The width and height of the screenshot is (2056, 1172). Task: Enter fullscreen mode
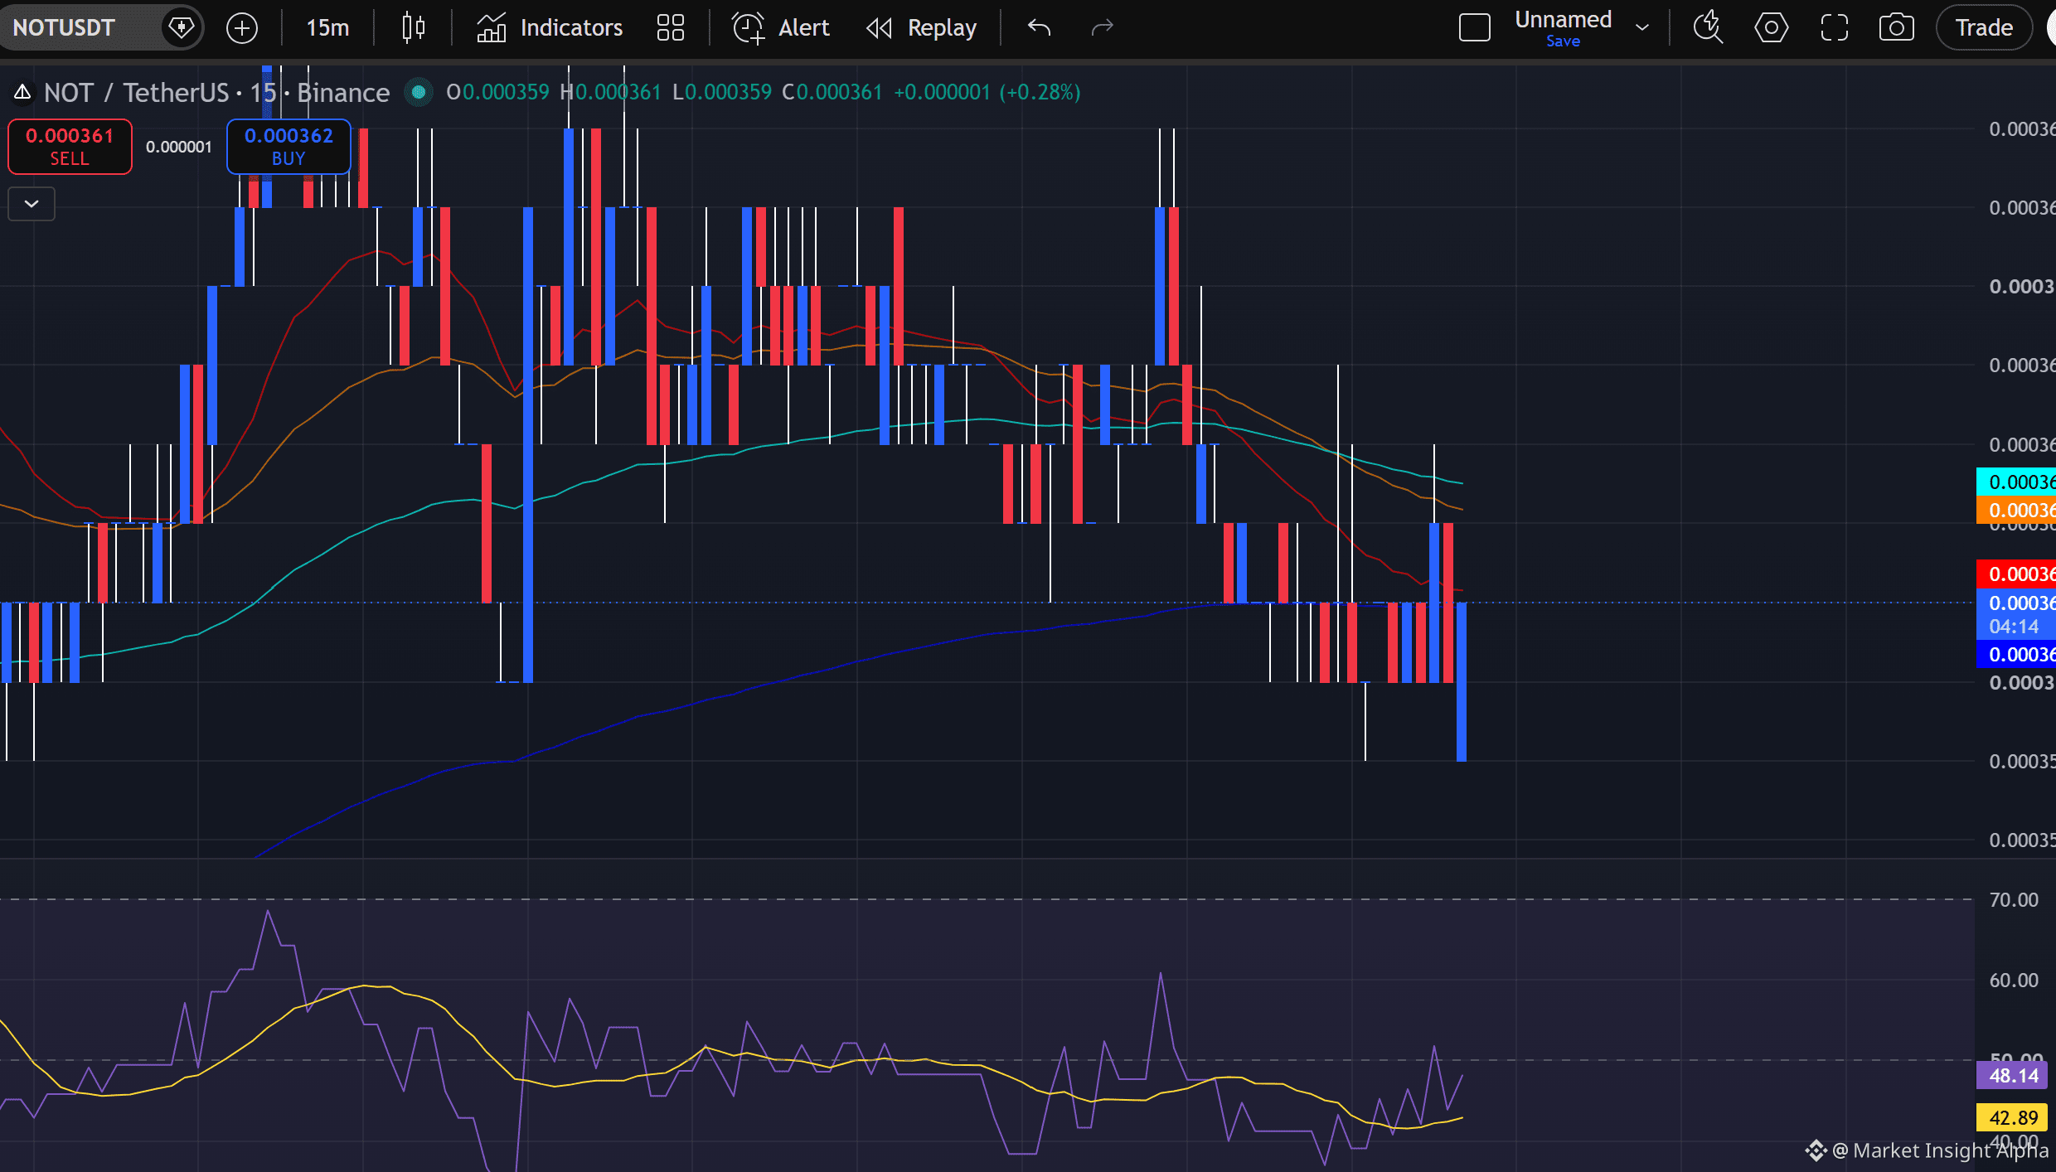pyautogui.click(x=1834, y=27)
